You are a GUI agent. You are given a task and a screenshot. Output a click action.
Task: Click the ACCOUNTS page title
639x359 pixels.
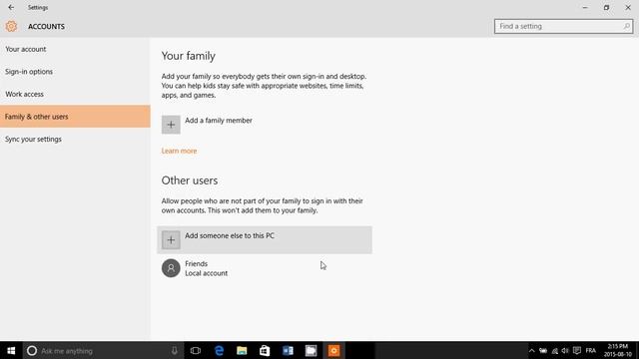[46, 27]
